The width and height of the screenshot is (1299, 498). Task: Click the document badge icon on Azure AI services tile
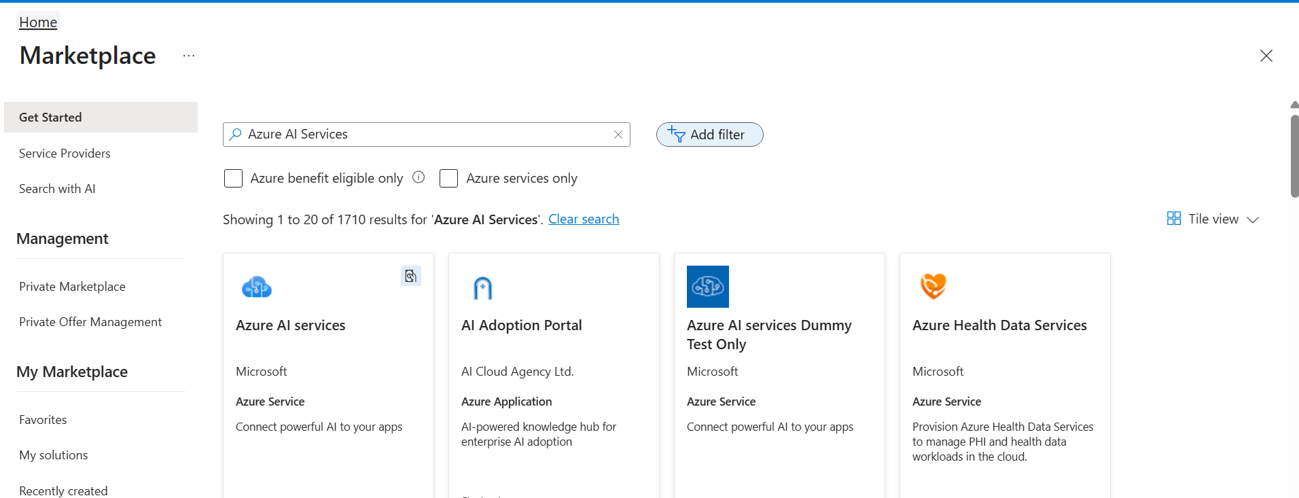pos(410,276)
